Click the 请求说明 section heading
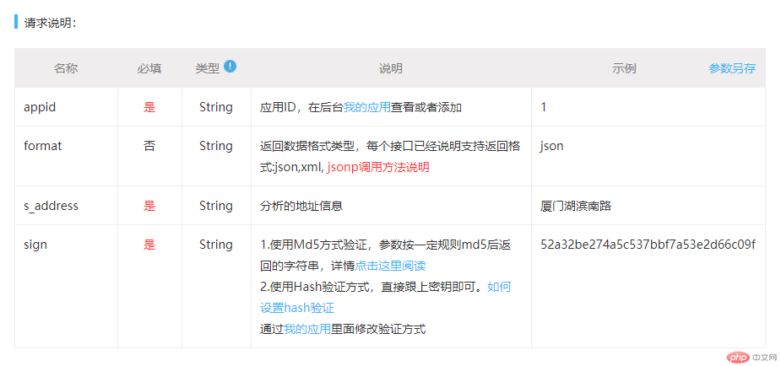Screen dimensions: 781x366 tap(50, 23)
